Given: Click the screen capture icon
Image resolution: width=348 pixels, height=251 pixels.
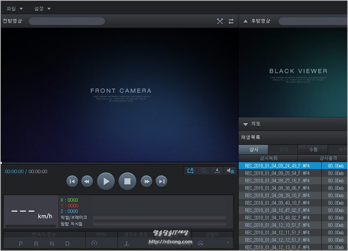Looking at the screenshot, I should point(190,171).
